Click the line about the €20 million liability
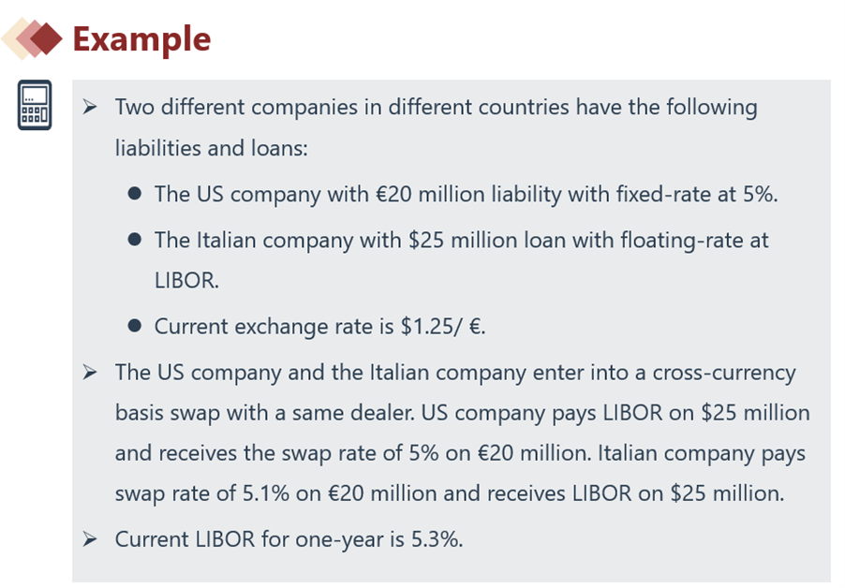The width and height of the screenshot is (845, 588). [x=466, y=195]
